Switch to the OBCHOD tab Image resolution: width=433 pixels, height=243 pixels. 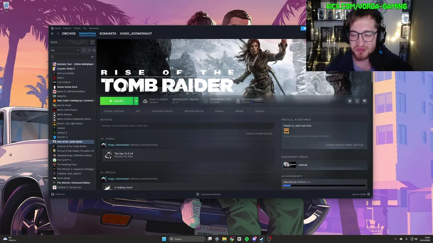pos(69,33)
